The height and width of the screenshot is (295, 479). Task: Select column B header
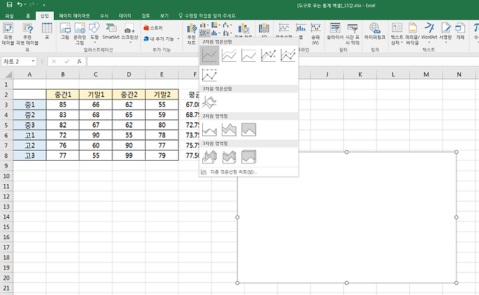click(x=63, y=74)
